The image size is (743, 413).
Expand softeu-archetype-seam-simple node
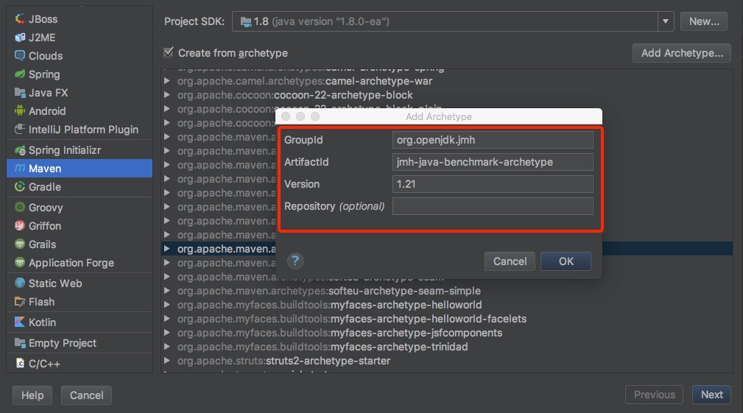tap(167, 291)
